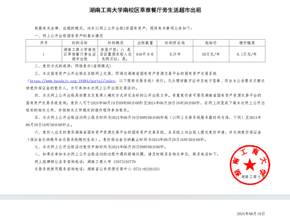Click the 39万元/年 starting price cell
The width and height of the screenshot is (290, 219).
click(211, 54)
